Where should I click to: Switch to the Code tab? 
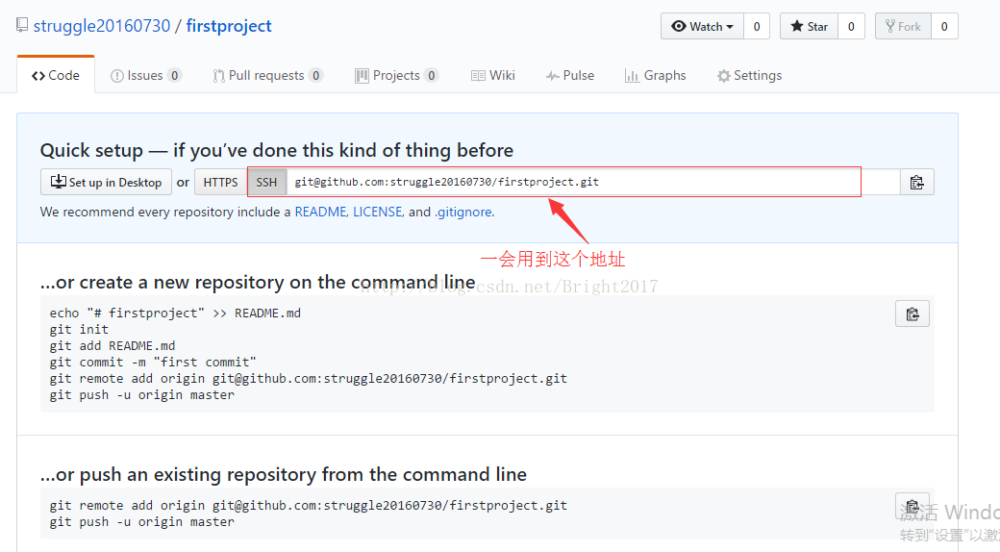point(56,75)
